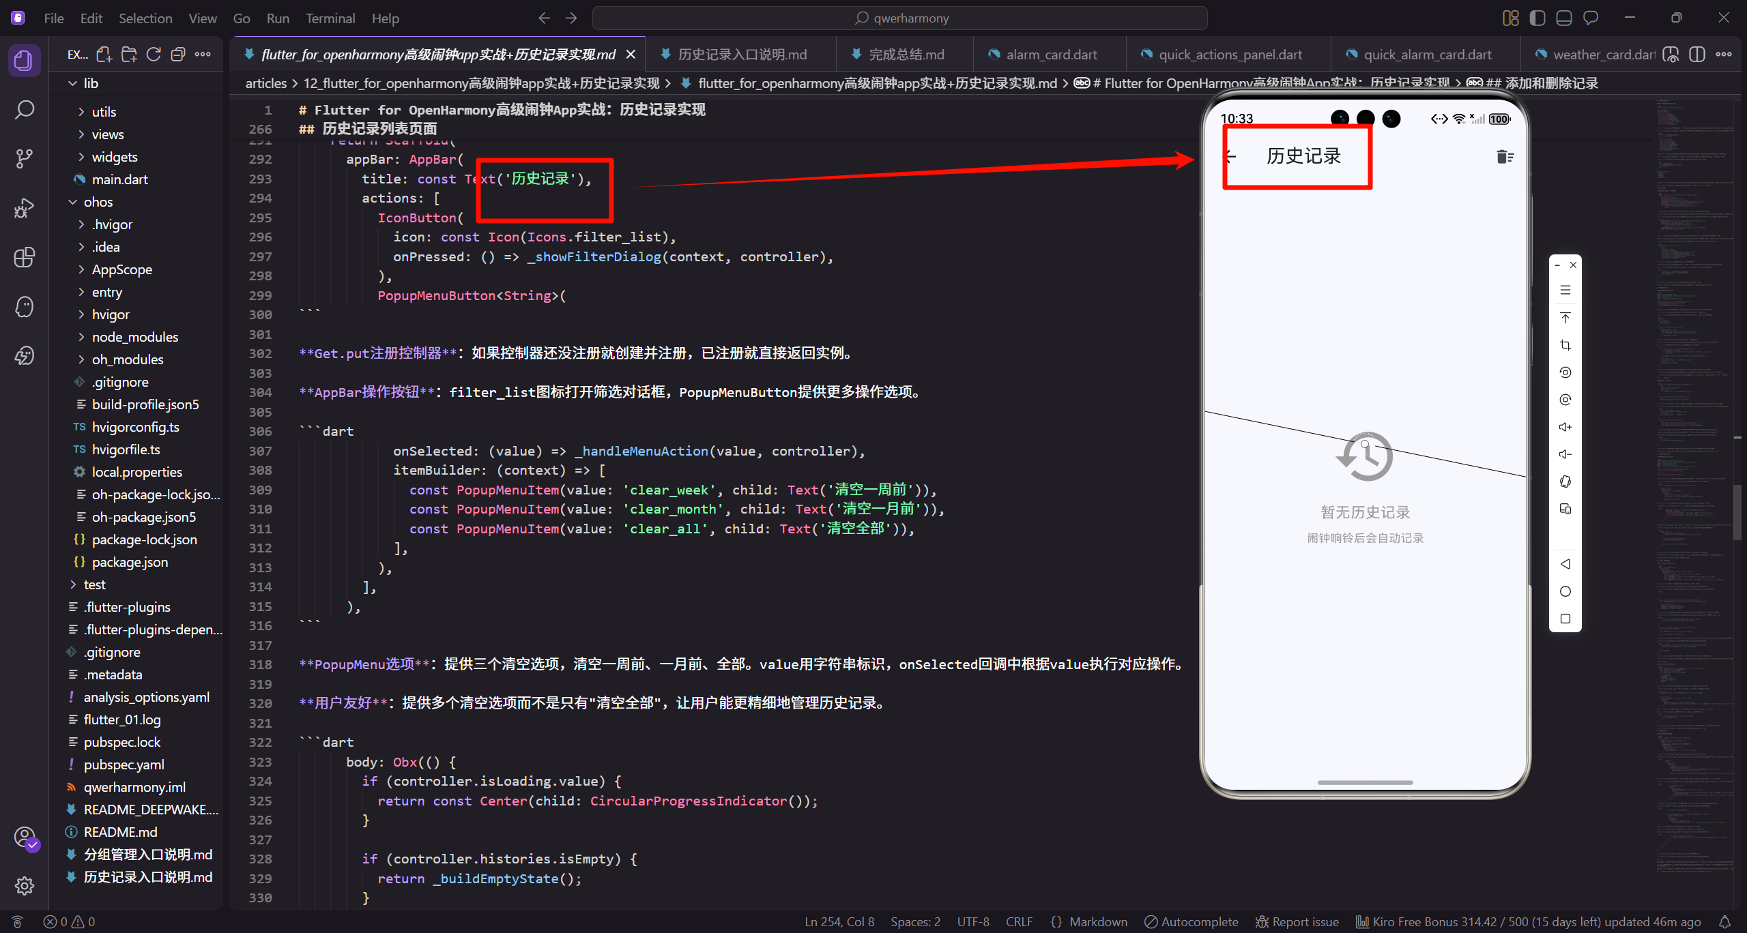Open the Source Control view
This screenshot has height=933, width=1747.
click(24, 159)
